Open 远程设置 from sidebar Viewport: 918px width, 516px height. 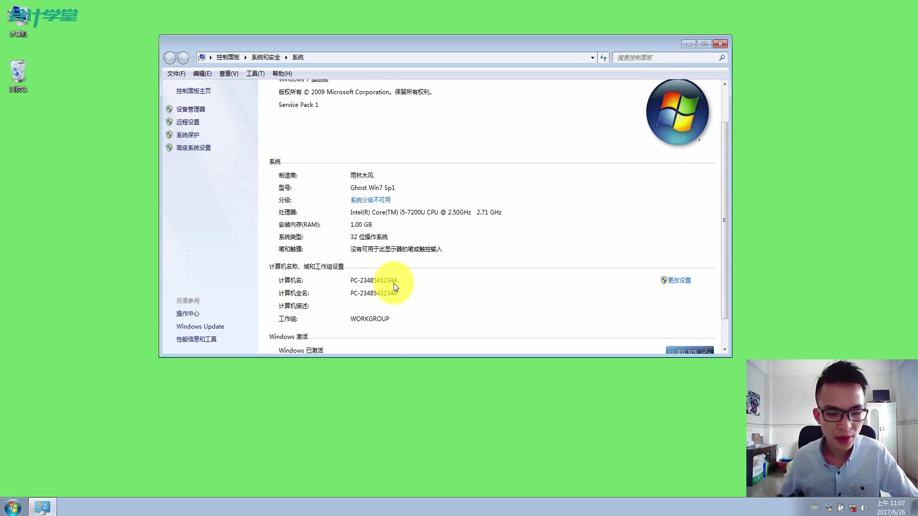(x=187, y=122)
